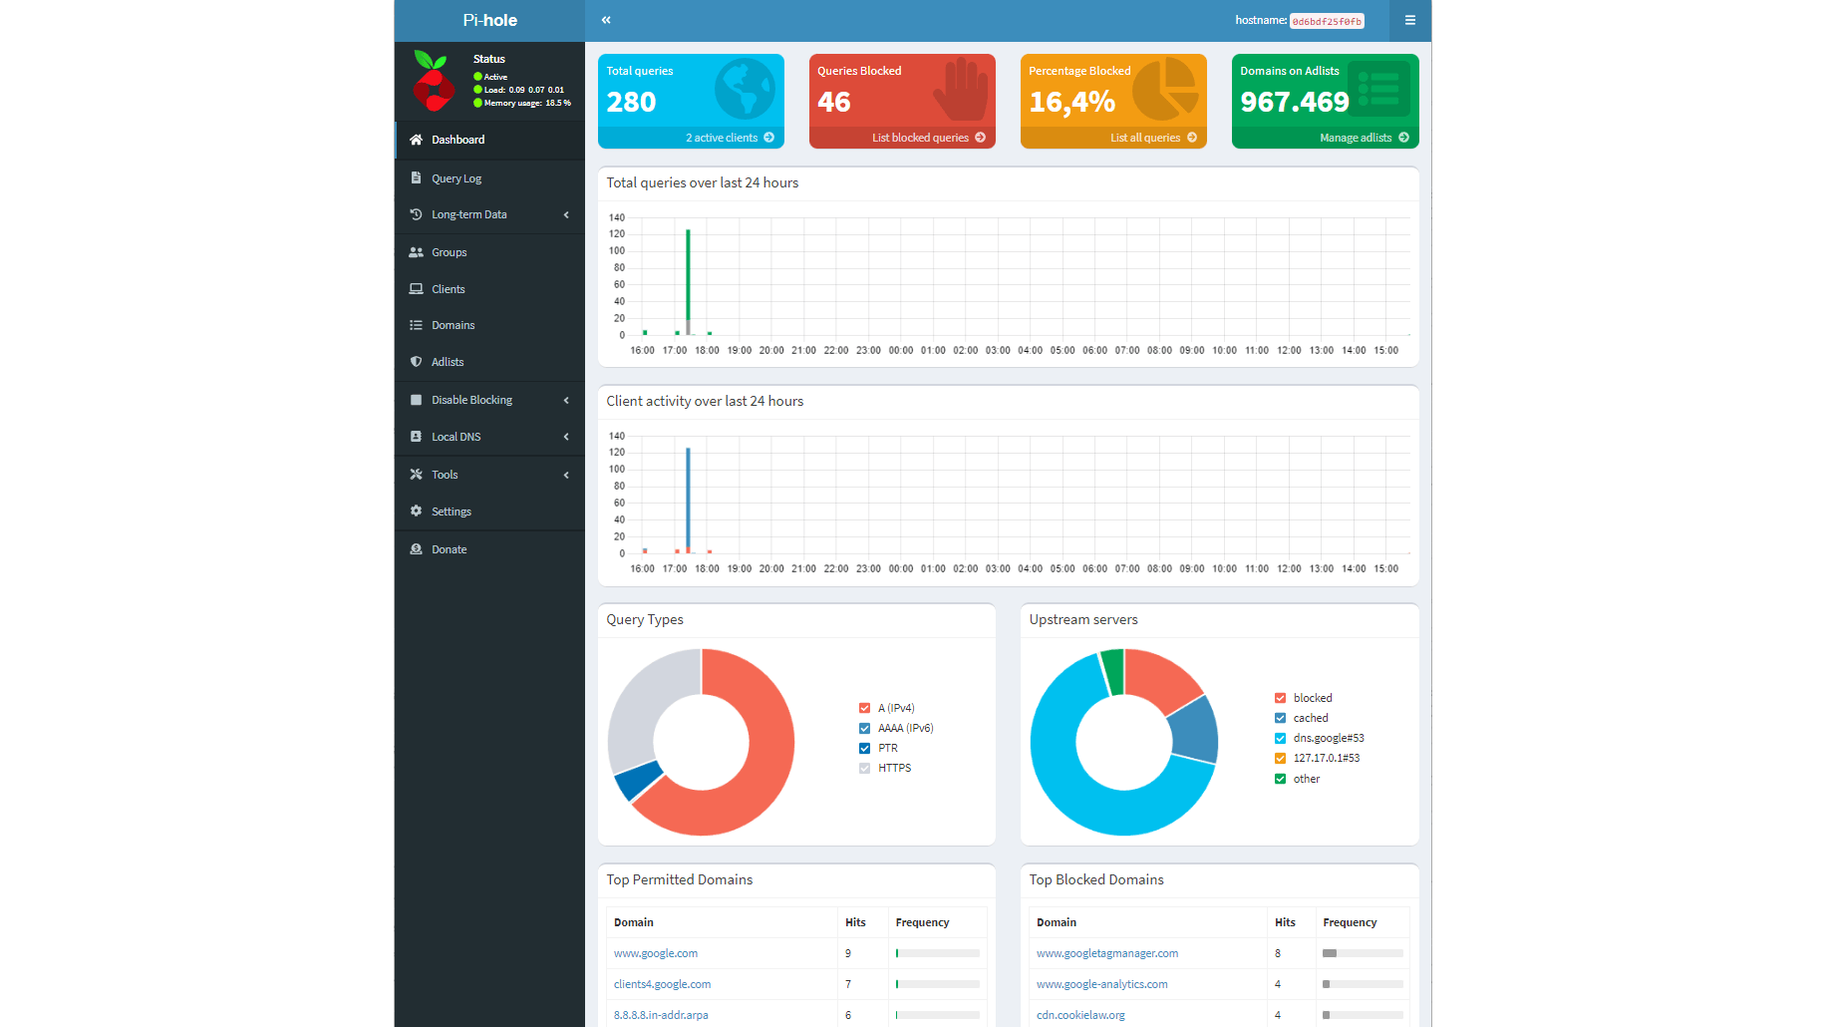
Task: Click the Groups people icon
Action: point(416,252)
